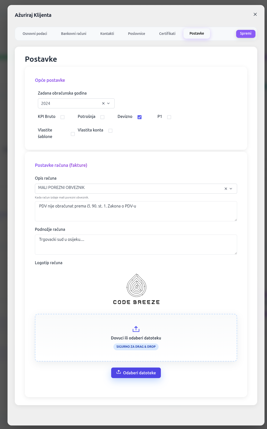Click into the Podnožje računa text area
Image resolution: width=267 pixels, height=429 pixels.
pos(136,245)
